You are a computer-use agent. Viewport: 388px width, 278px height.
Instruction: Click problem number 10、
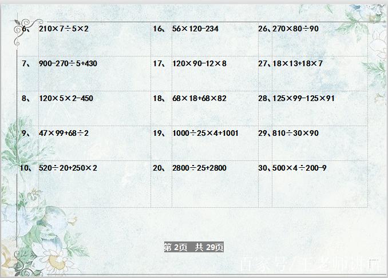(x=26, y=168)
